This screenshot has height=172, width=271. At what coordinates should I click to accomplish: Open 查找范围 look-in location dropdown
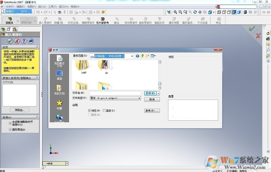click(132, 56)
